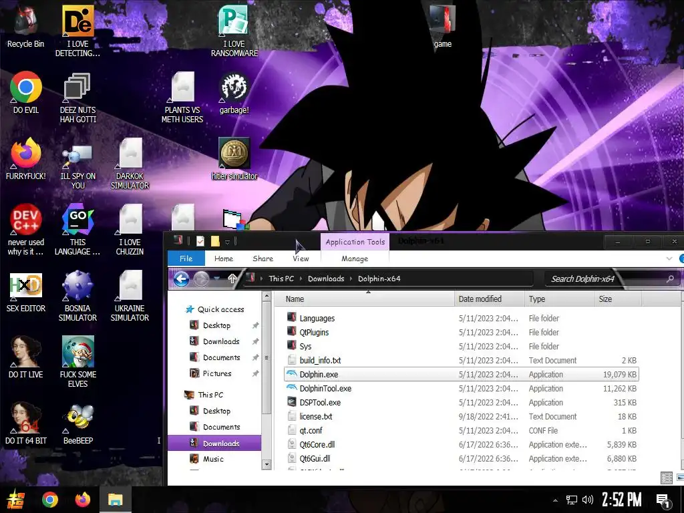The width and height of the screenshot is (684, 513).
Task: Open the File tab in Explorer
Action: coord(186,259)
